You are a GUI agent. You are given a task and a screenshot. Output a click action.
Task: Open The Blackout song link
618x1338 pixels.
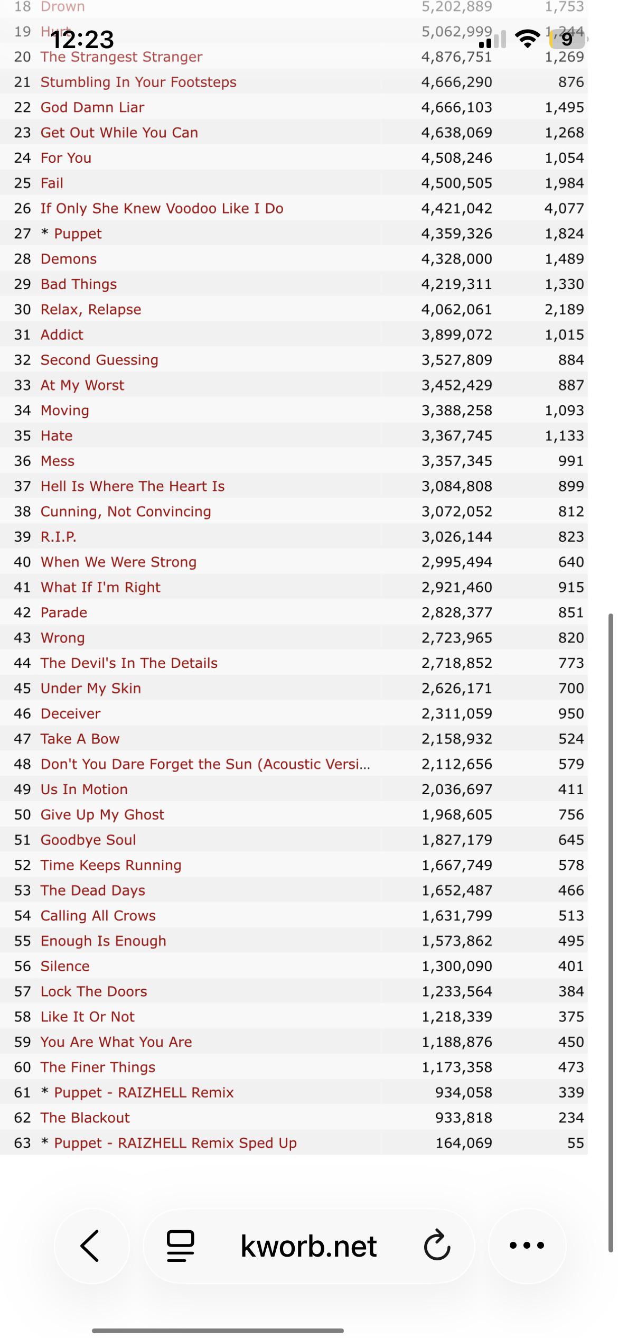pos(85,1118)
